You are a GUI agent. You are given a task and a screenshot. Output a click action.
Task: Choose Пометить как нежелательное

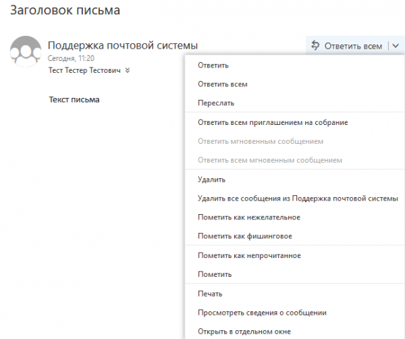295,217
